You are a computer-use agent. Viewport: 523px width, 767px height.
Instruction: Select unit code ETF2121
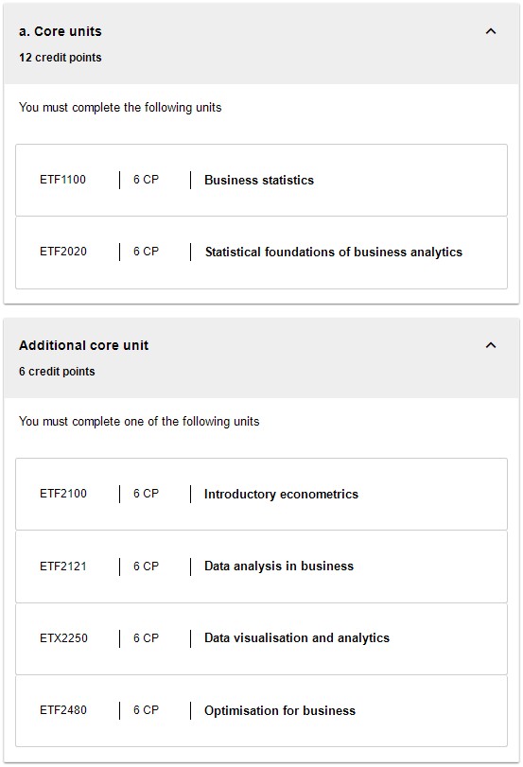pyautogui.click(x=63, y=566)
